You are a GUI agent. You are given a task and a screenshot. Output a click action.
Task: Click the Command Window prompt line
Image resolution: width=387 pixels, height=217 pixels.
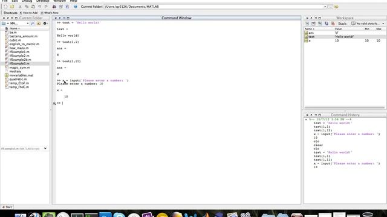tap(178, 103)
